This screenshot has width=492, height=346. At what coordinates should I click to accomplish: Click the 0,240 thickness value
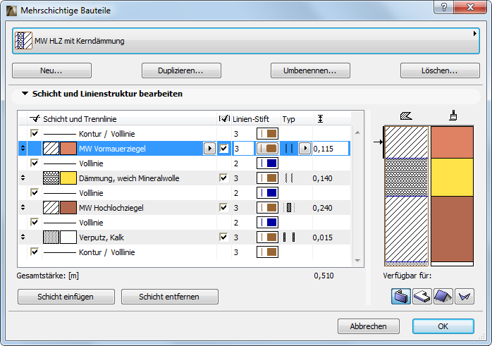pos(322,208)
